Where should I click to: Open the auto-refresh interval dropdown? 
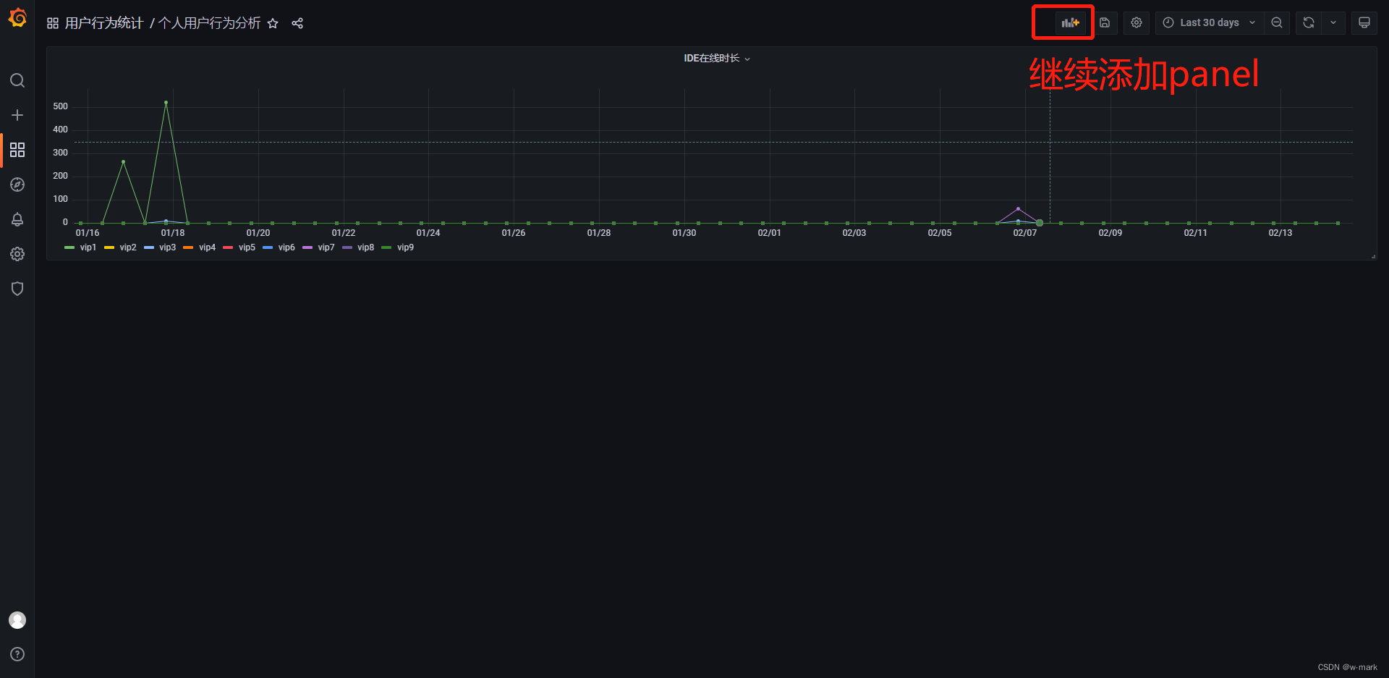(x=1334, y=22)
